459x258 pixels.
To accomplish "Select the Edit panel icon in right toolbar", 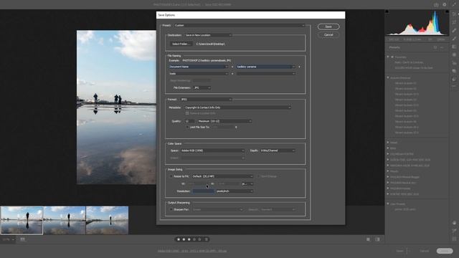I will pyautogui.click(x=454, y=14).
